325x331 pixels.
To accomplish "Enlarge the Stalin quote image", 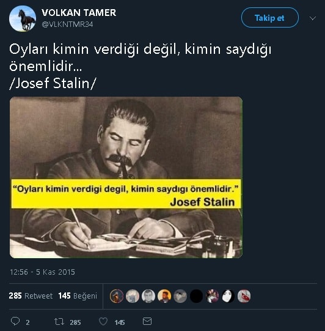I will [x=126, y=177].
